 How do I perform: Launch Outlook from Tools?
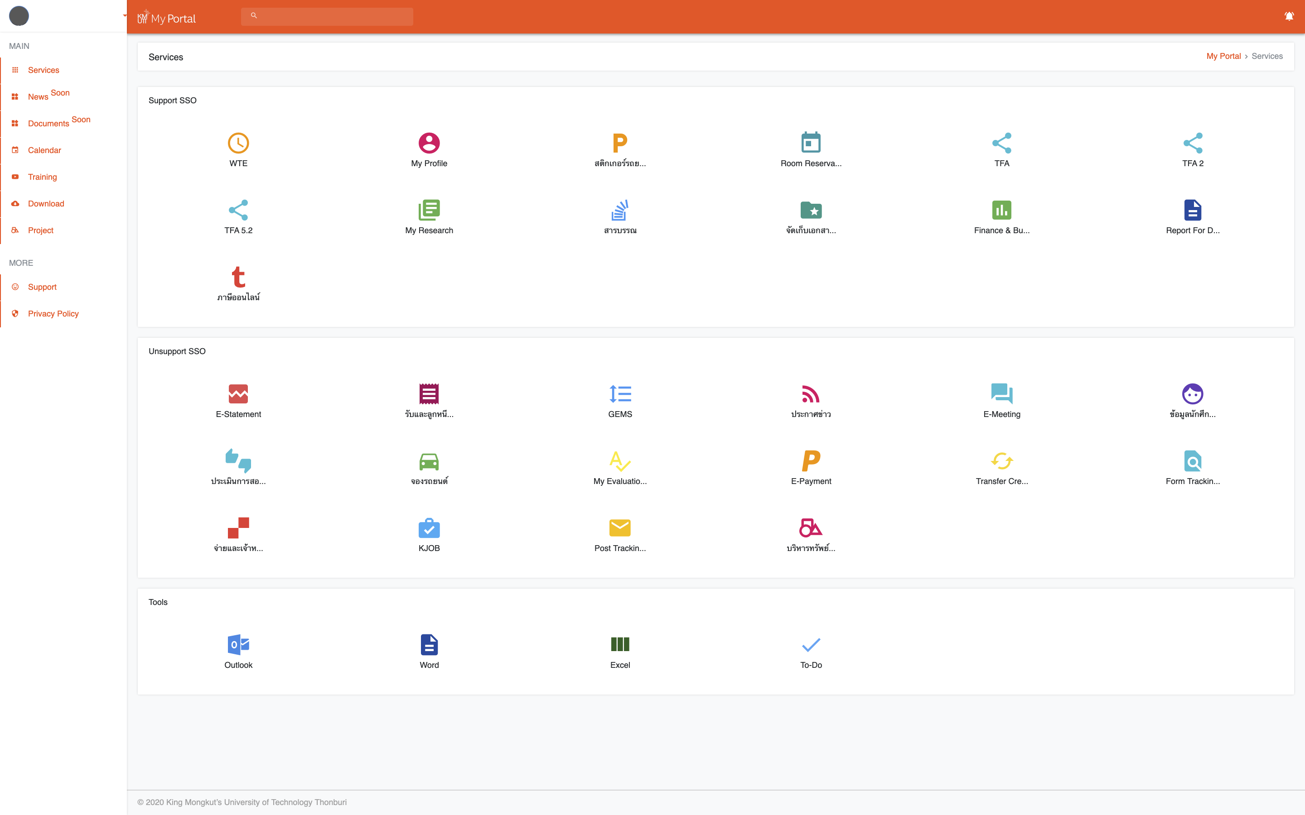coord(238,645)
